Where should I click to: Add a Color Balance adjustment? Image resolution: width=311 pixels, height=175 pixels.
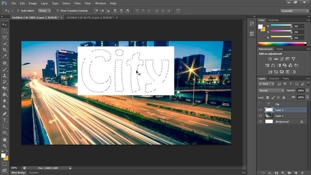273,65
